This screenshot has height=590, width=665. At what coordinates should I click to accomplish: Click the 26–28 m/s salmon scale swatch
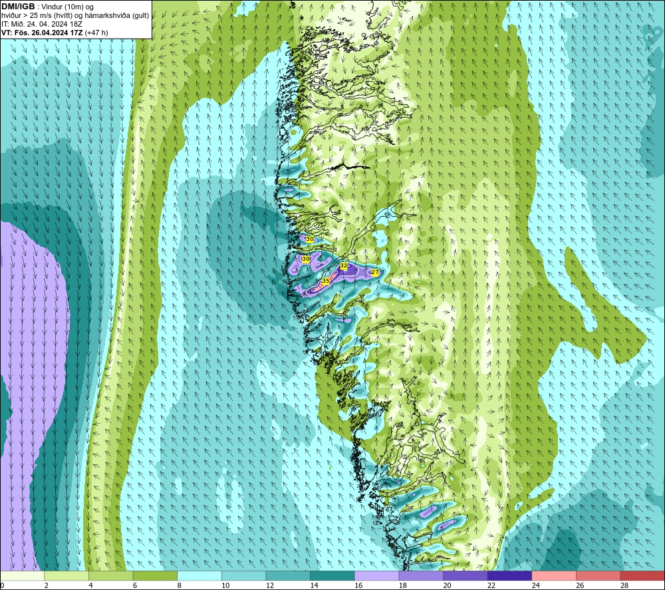coord(598,576)
